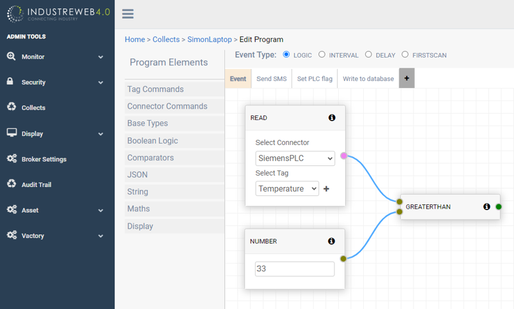Click the Vactory gears icon

coord(12,235)
